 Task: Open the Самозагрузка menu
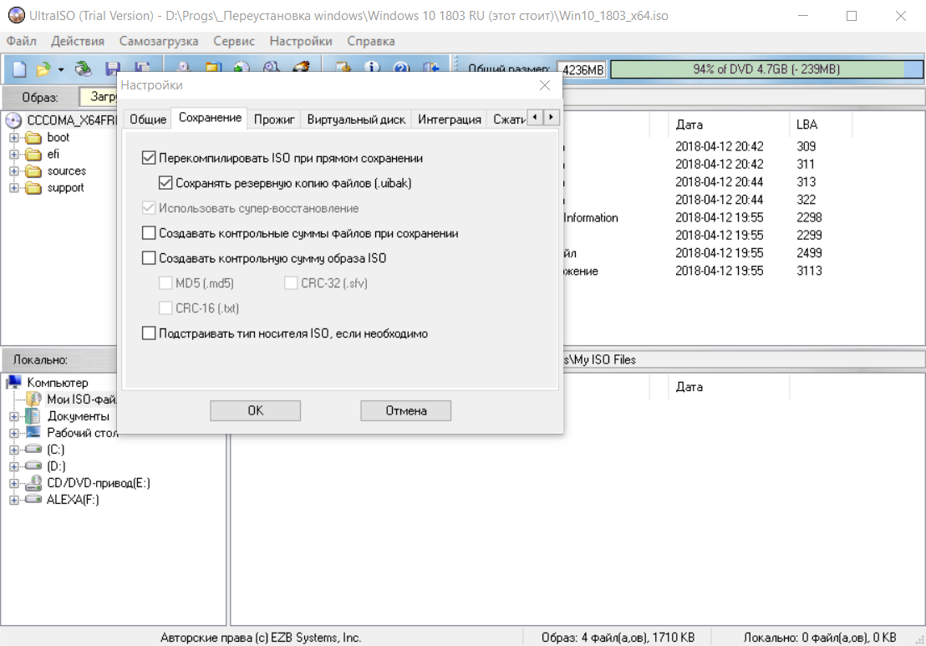(159, 41)
